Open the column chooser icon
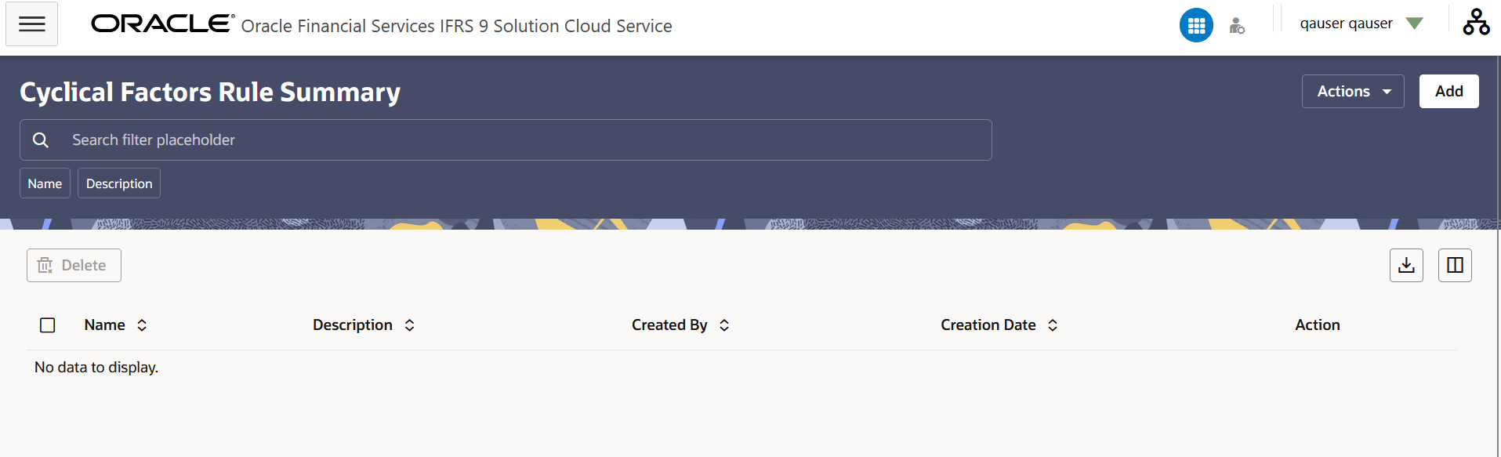 (1455, 265)
